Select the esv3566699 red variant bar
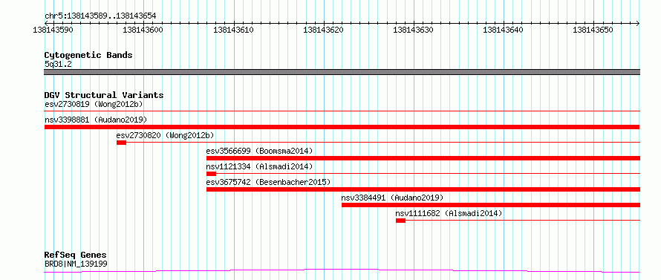Image resolution: width=661 pixels, height=280 pixels. click(423, 157)
